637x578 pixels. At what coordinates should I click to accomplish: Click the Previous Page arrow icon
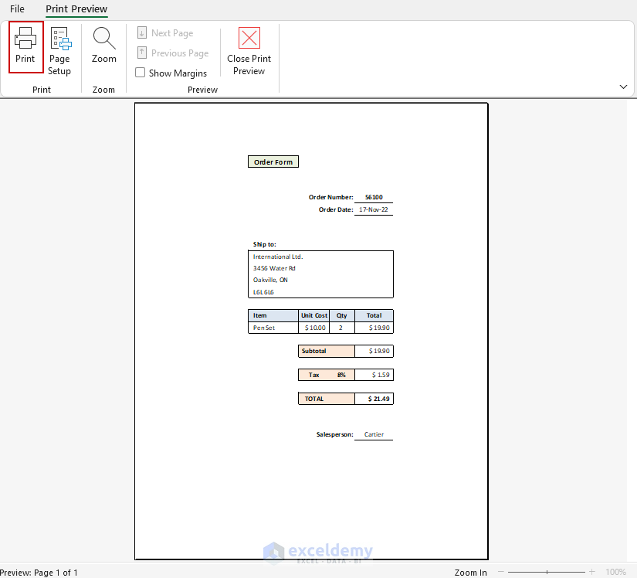pos(142,53)
